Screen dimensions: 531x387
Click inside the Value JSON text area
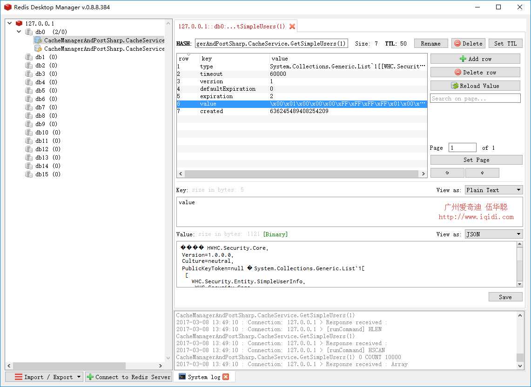point(346,264)
